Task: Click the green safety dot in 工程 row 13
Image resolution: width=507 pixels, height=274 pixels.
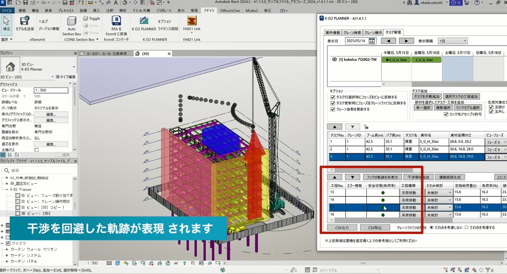Action: (x=383, y=192)
